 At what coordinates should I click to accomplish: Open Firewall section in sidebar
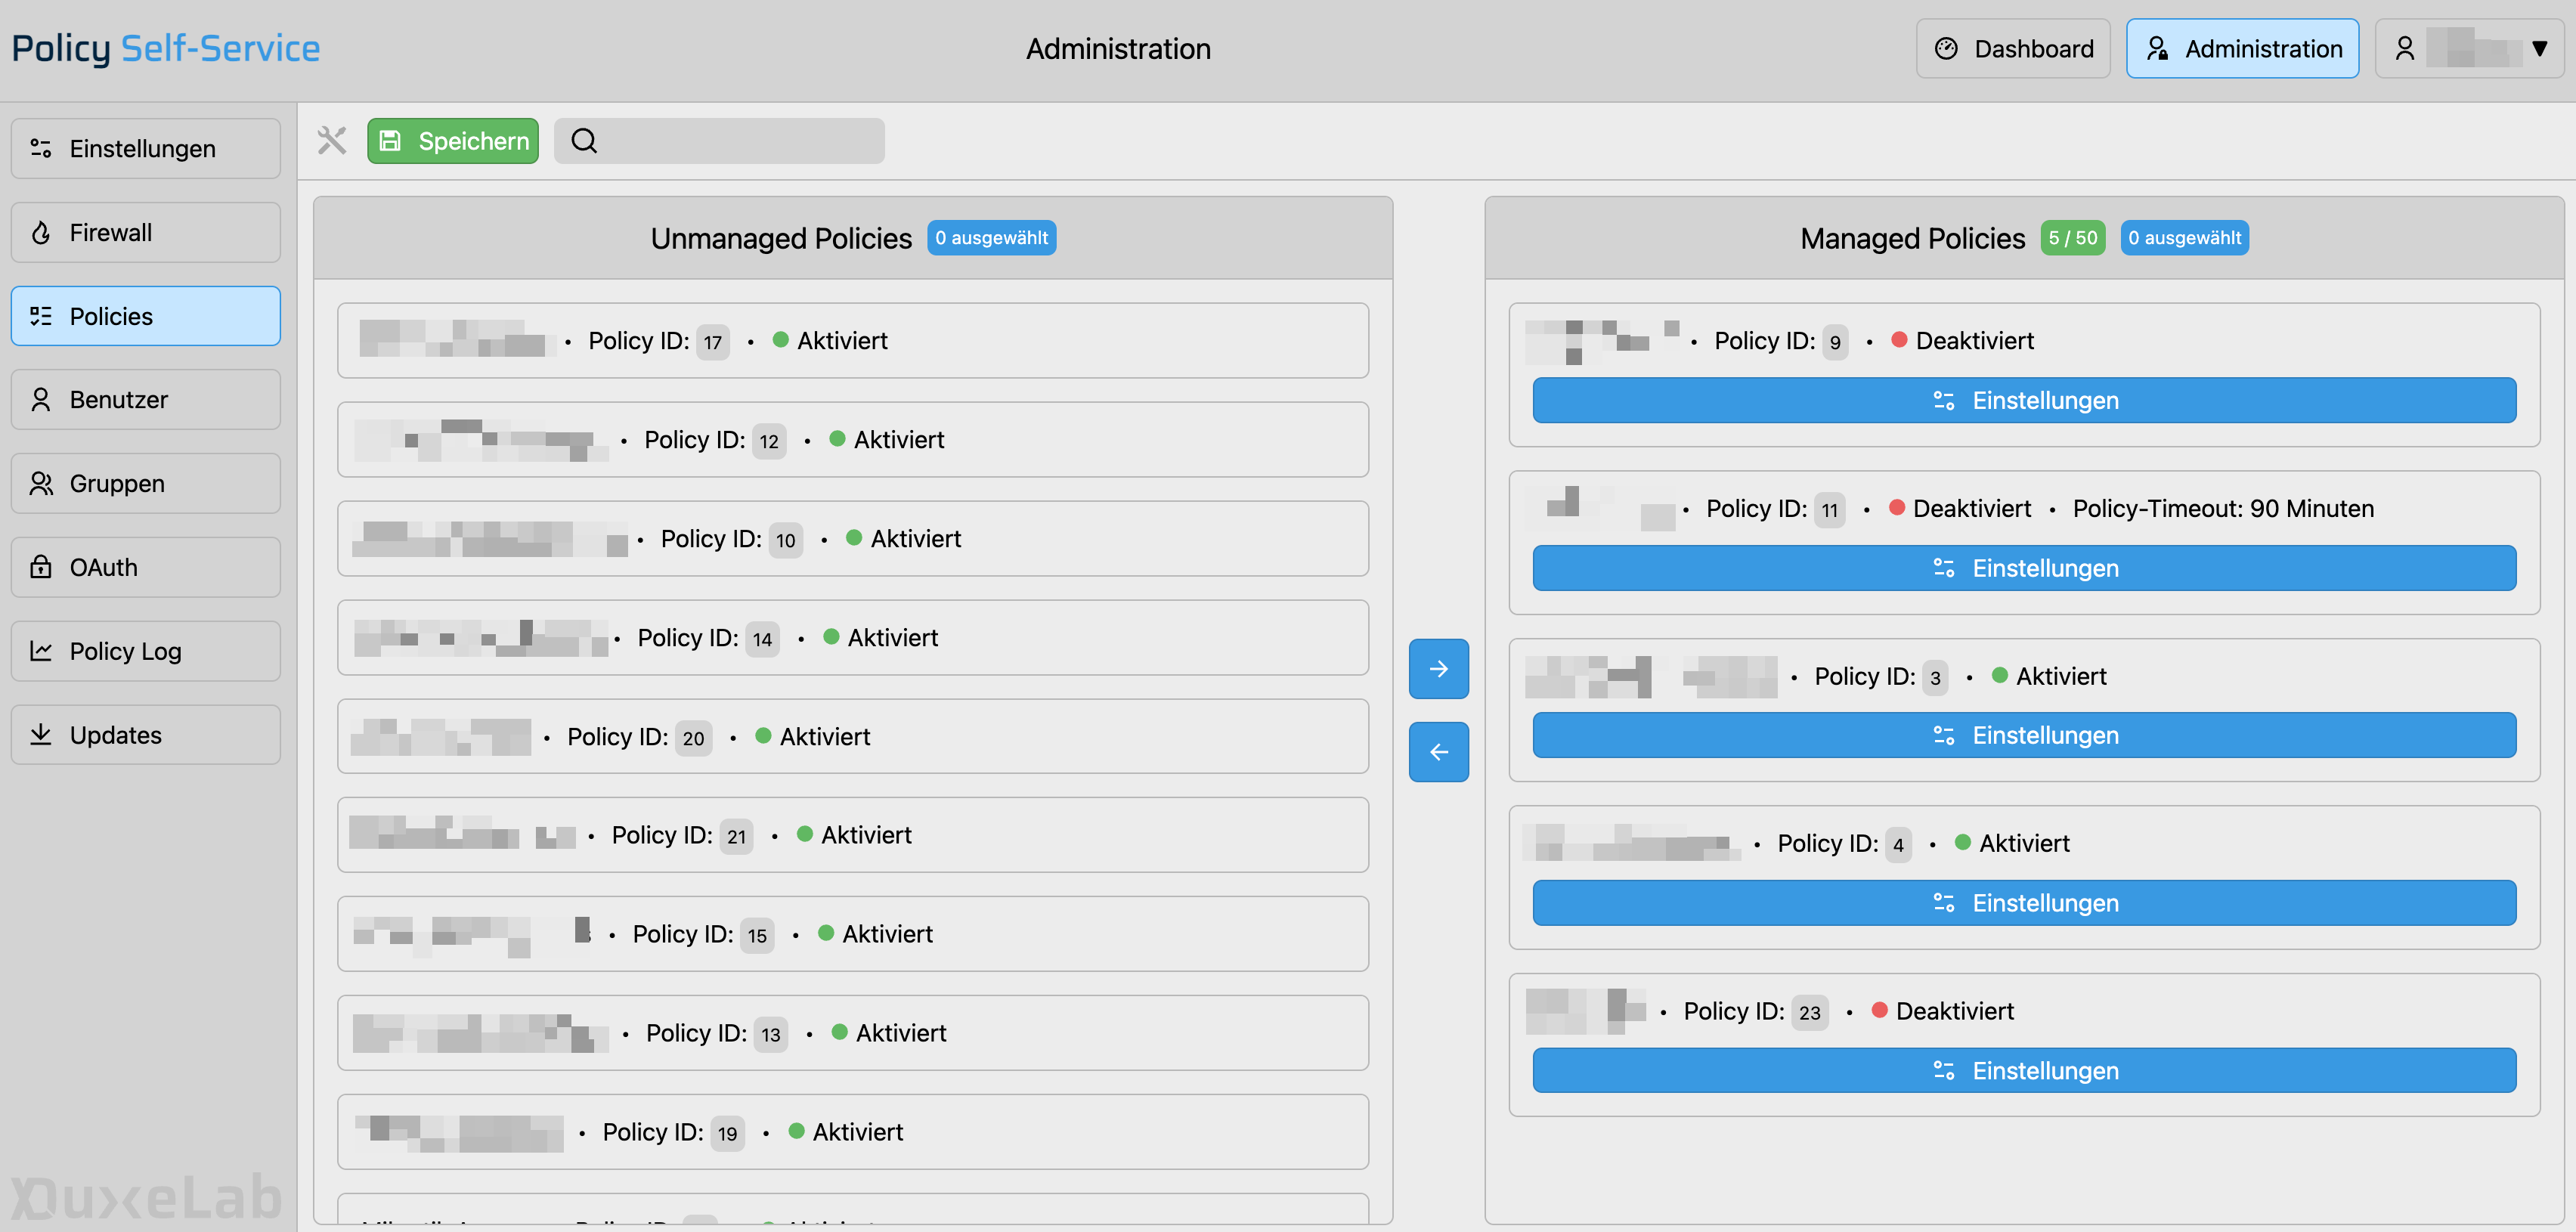[146, 232]
